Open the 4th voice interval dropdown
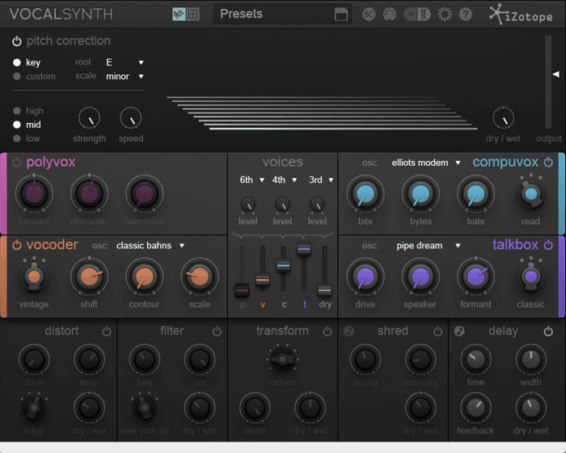Image resolution: width=566 pixels, height=453 pixels. point(285,180)
